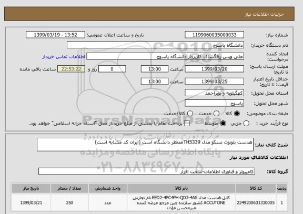Click the واحد شمارش column header
Screen dimensions: 303x214
pos(108,188)
